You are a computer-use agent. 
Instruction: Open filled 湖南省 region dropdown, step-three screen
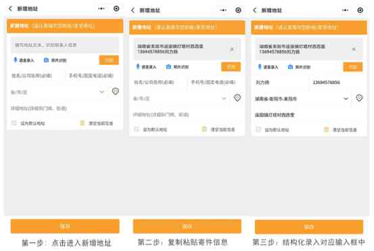[x=302, y=99]
